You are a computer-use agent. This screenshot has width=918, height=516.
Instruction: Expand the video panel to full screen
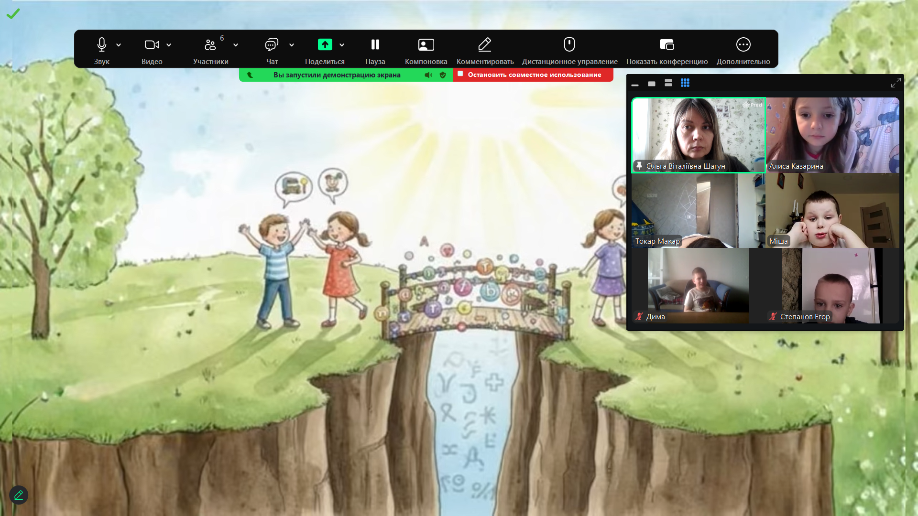point(896,83)
